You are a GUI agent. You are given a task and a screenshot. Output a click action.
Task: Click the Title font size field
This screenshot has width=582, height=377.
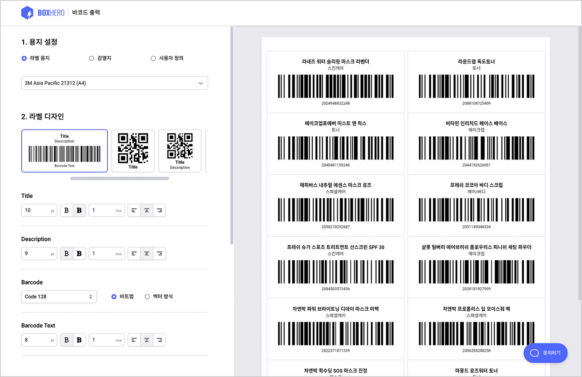point(40,210)
